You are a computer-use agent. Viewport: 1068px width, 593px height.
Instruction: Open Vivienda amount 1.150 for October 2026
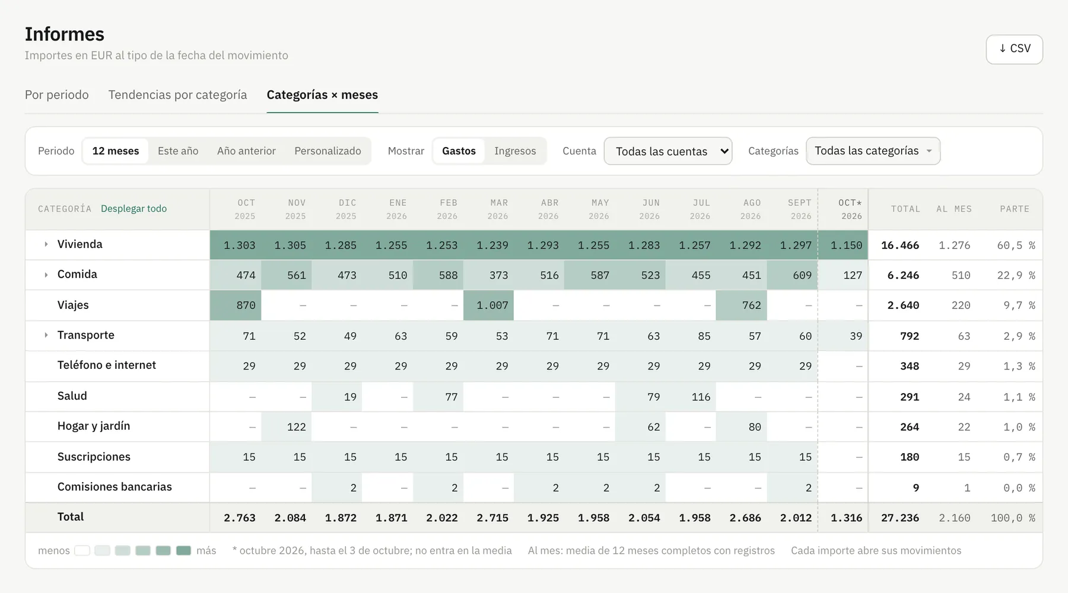coord(843,245)
